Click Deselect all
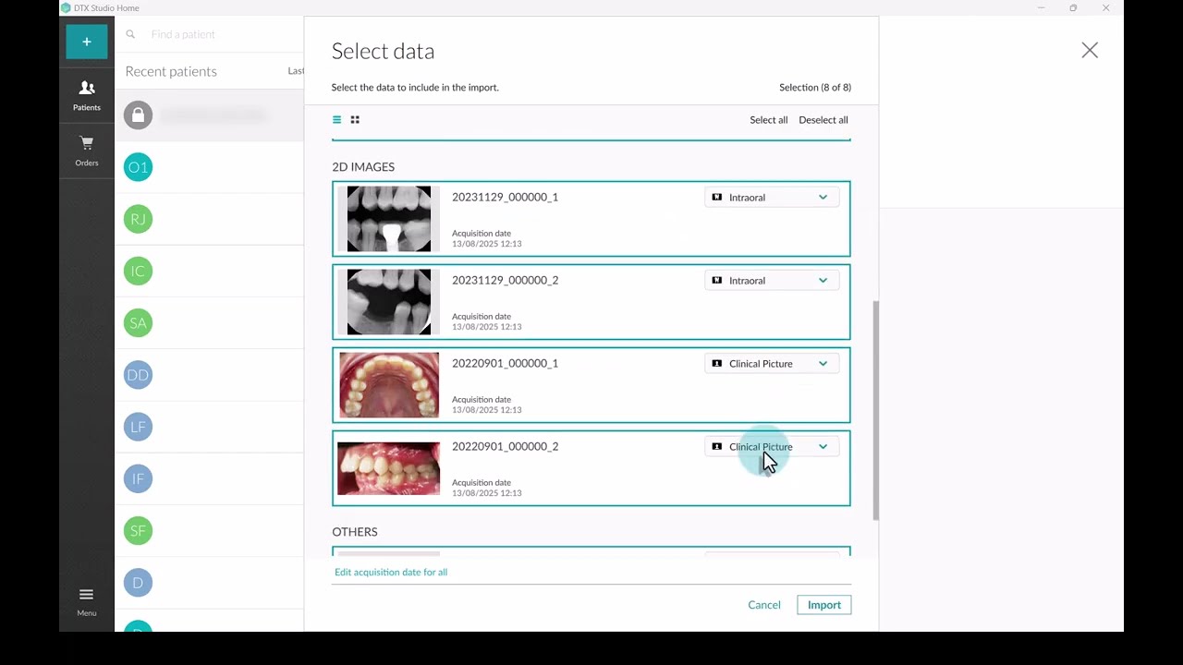1183x665 pixels. (823, 120)
